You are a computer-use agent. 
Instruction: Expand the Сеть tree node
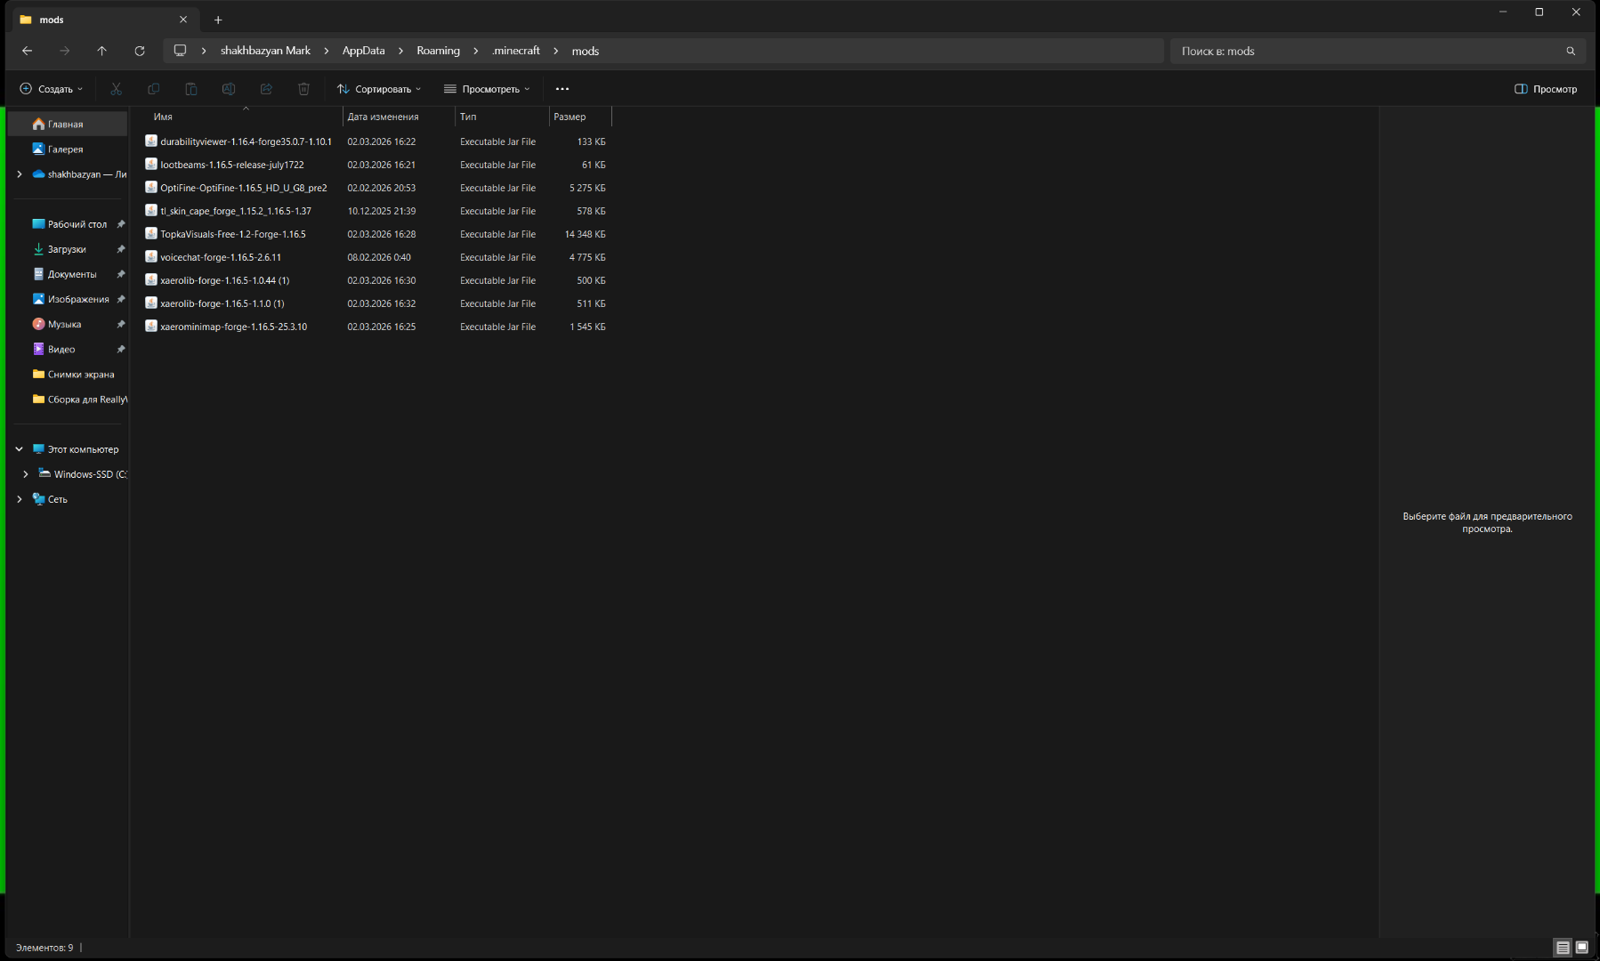pyautogui.click(x=19, y=499)
